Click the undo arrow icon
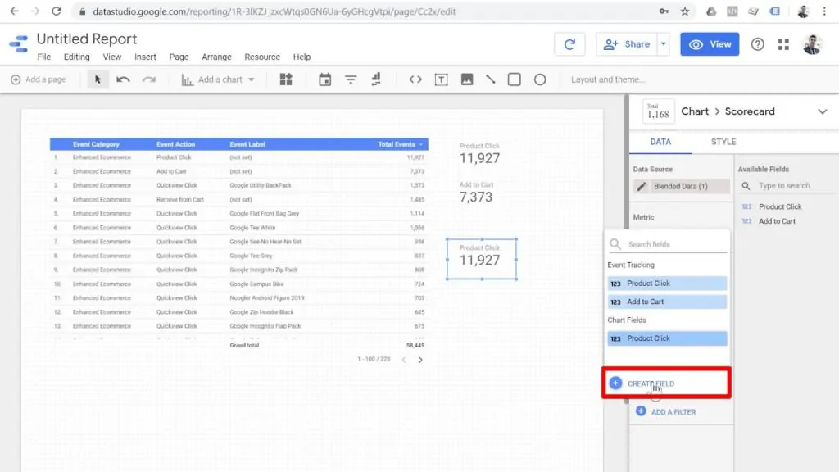Viewport: 839px width, 472px height. (x=121, y=79)
